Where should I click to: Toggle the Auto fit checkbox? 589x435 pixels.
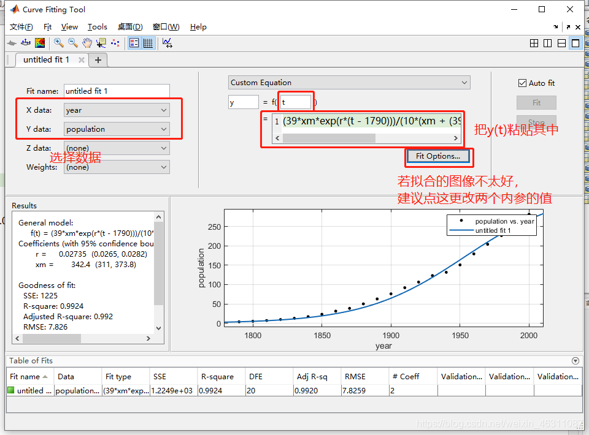tap(522, 83)
